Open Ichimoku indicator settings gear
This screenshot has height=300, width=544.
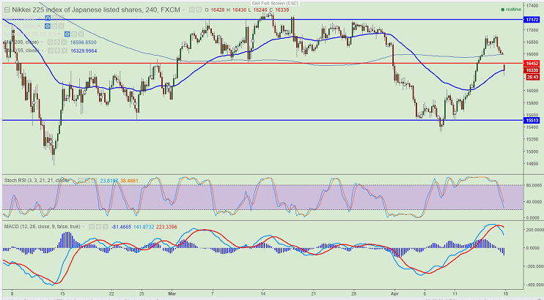coord(74,34)
